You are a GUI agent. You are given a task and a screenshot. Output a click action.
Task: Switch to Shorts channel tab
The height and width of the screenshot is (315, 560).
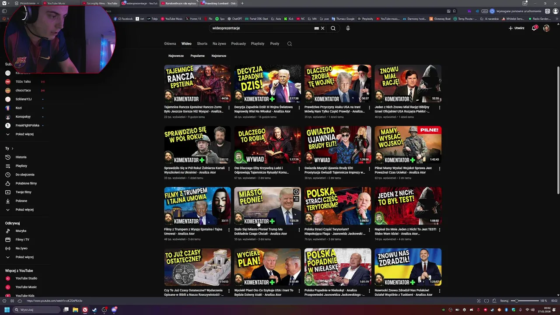[202, 44]
